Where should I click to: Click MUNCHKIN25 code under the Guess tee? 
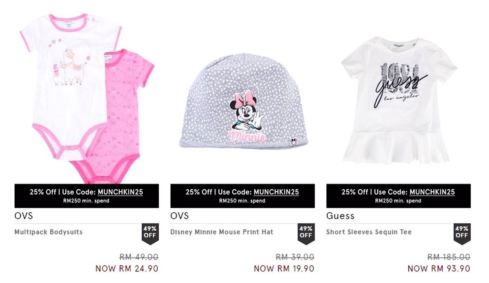click(x=432, y=192)
